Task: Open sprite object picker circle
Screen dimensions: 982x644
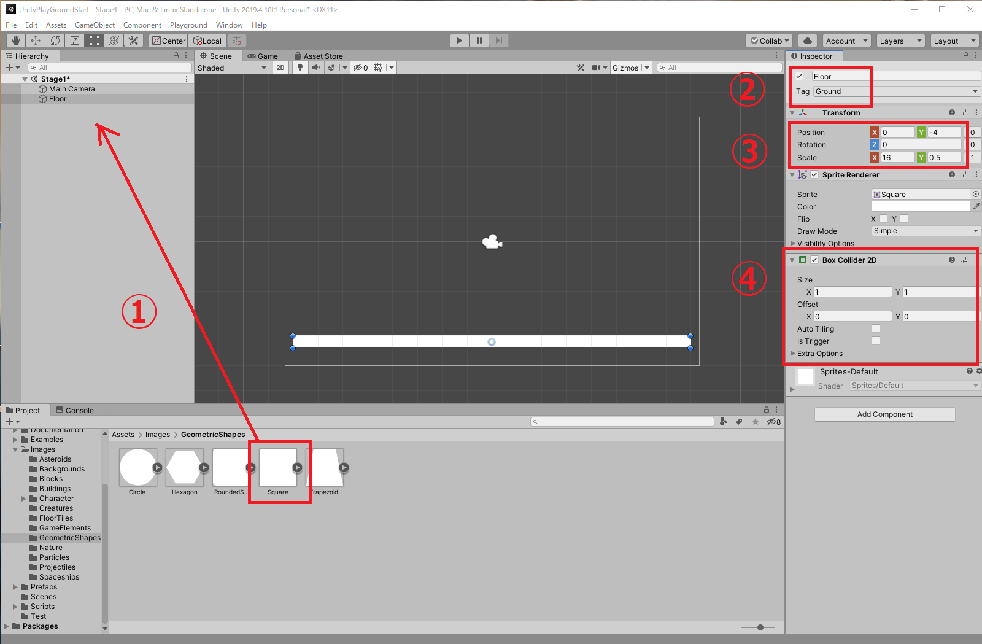Action: click(976, 194)
